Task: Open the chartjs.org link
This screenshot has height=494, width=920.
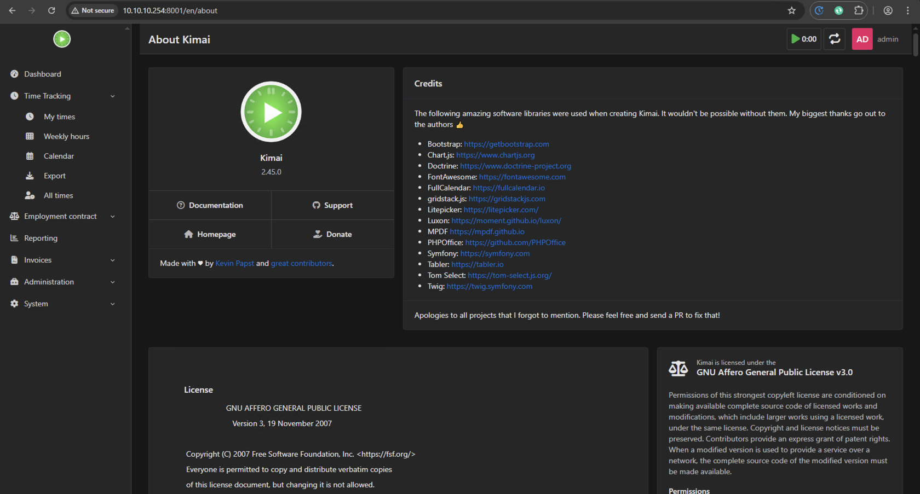Action: [x=496, y=155]
